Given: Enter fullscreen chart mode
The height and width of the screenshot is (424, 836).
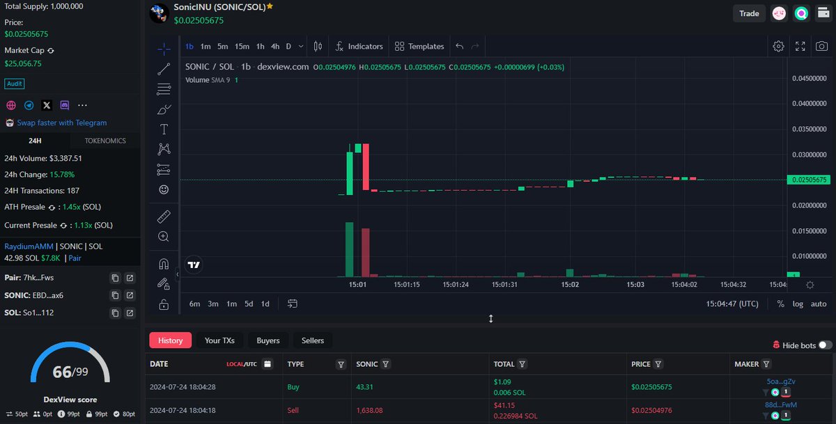Looking at the screenshot, I should (x=800, y=47).
